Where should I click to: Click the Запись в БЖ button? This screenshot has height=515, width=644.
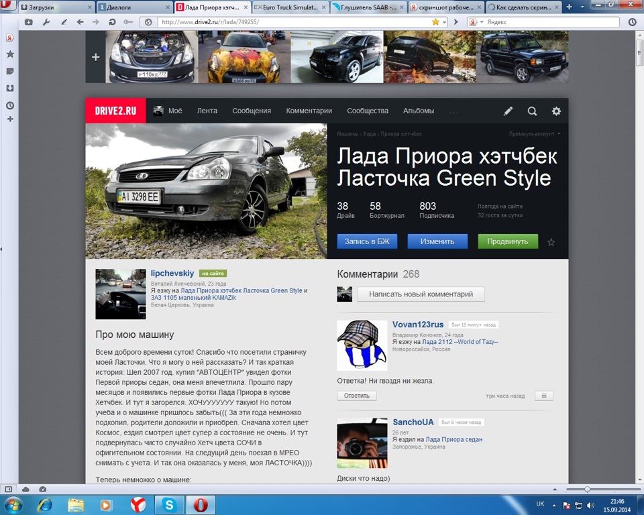click(x=367, y=241)
